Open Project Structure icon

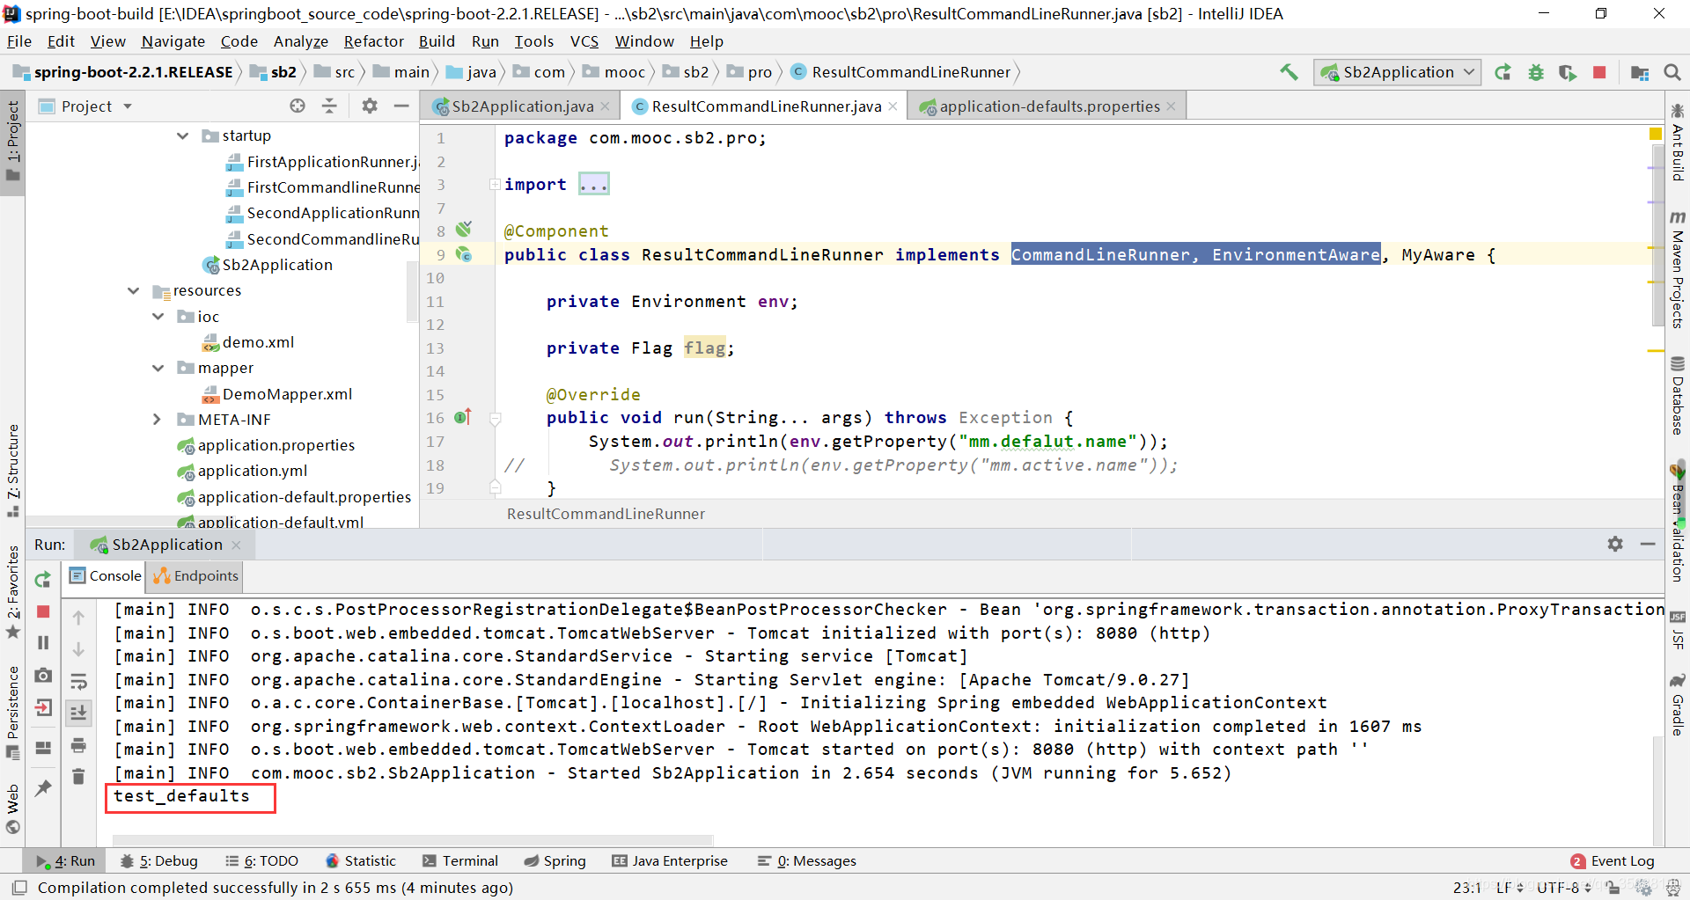[1639, 72]
